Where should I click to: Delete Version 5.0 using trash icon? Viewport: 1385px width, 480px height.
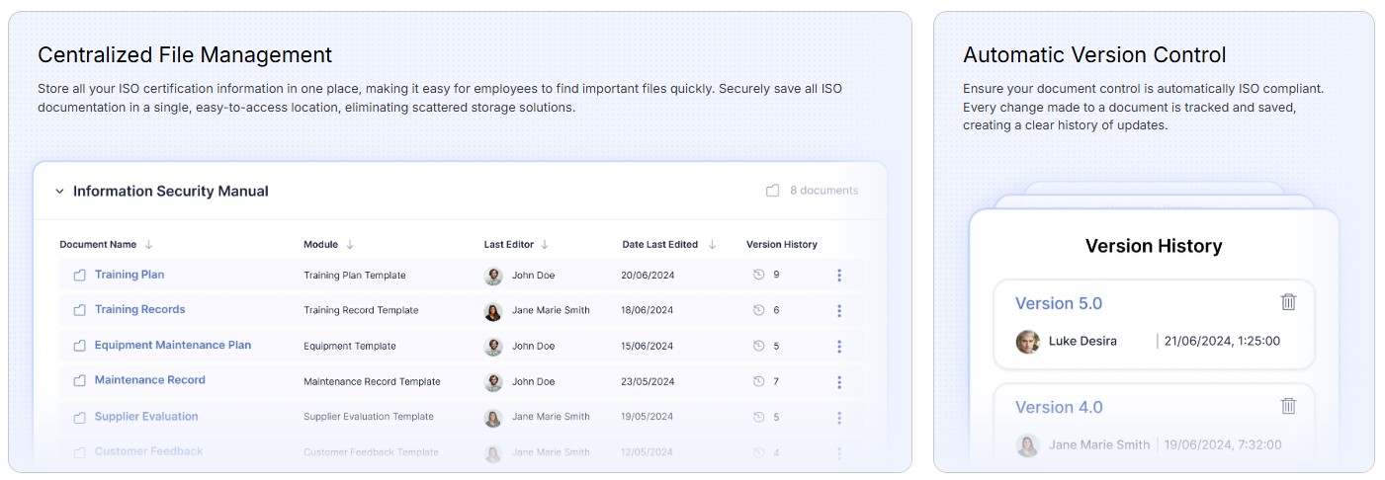(x=1288, y=302)
